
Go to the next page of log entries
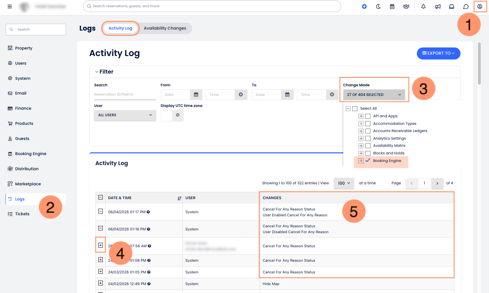pyautogui.click(x=437, y=183)
